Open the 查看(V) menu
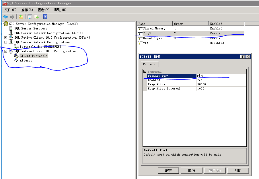 click(x=44, y=10)
